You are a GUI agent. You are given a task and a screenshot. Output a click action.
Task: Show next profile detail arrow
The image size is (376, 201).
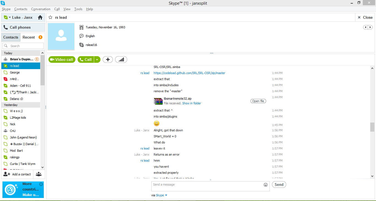pos(370,27)
